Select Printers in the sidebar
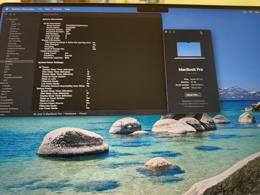Screen dimensions: 260x195 point(9,64)
